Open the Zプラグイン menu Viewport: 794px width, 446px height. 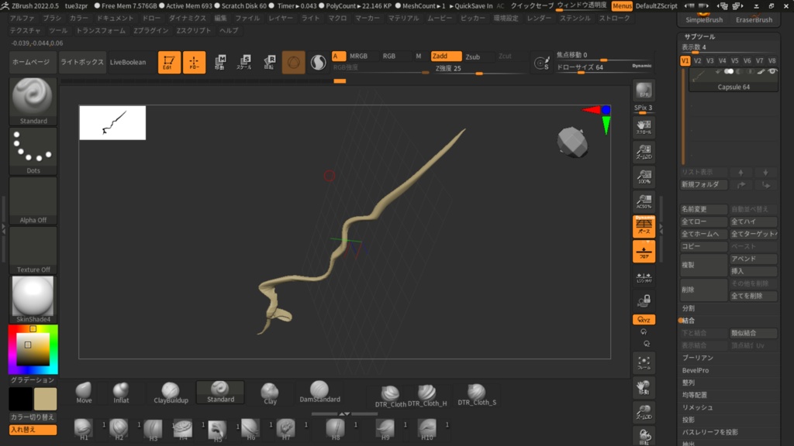point(151,31)
